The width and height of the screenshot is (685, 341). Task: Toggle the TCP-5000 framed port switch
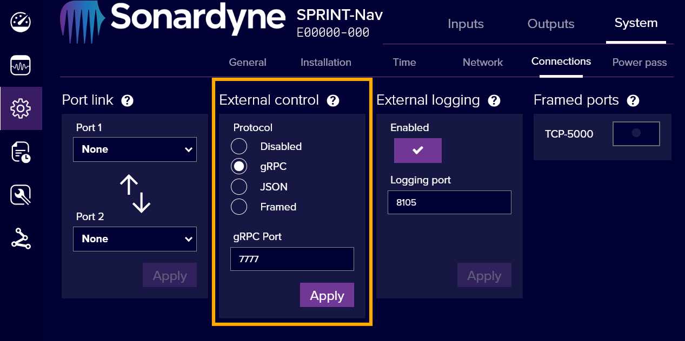(x=636, y=133)
